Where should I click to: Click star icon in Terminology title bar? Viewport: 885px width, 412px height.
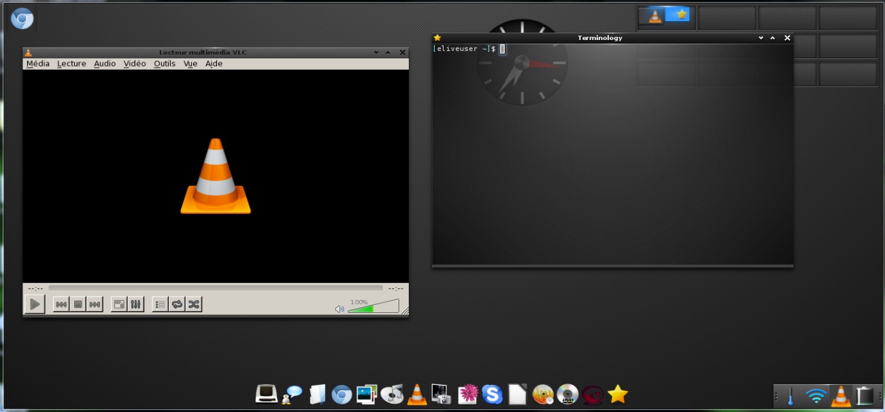(x=437, y=38)
